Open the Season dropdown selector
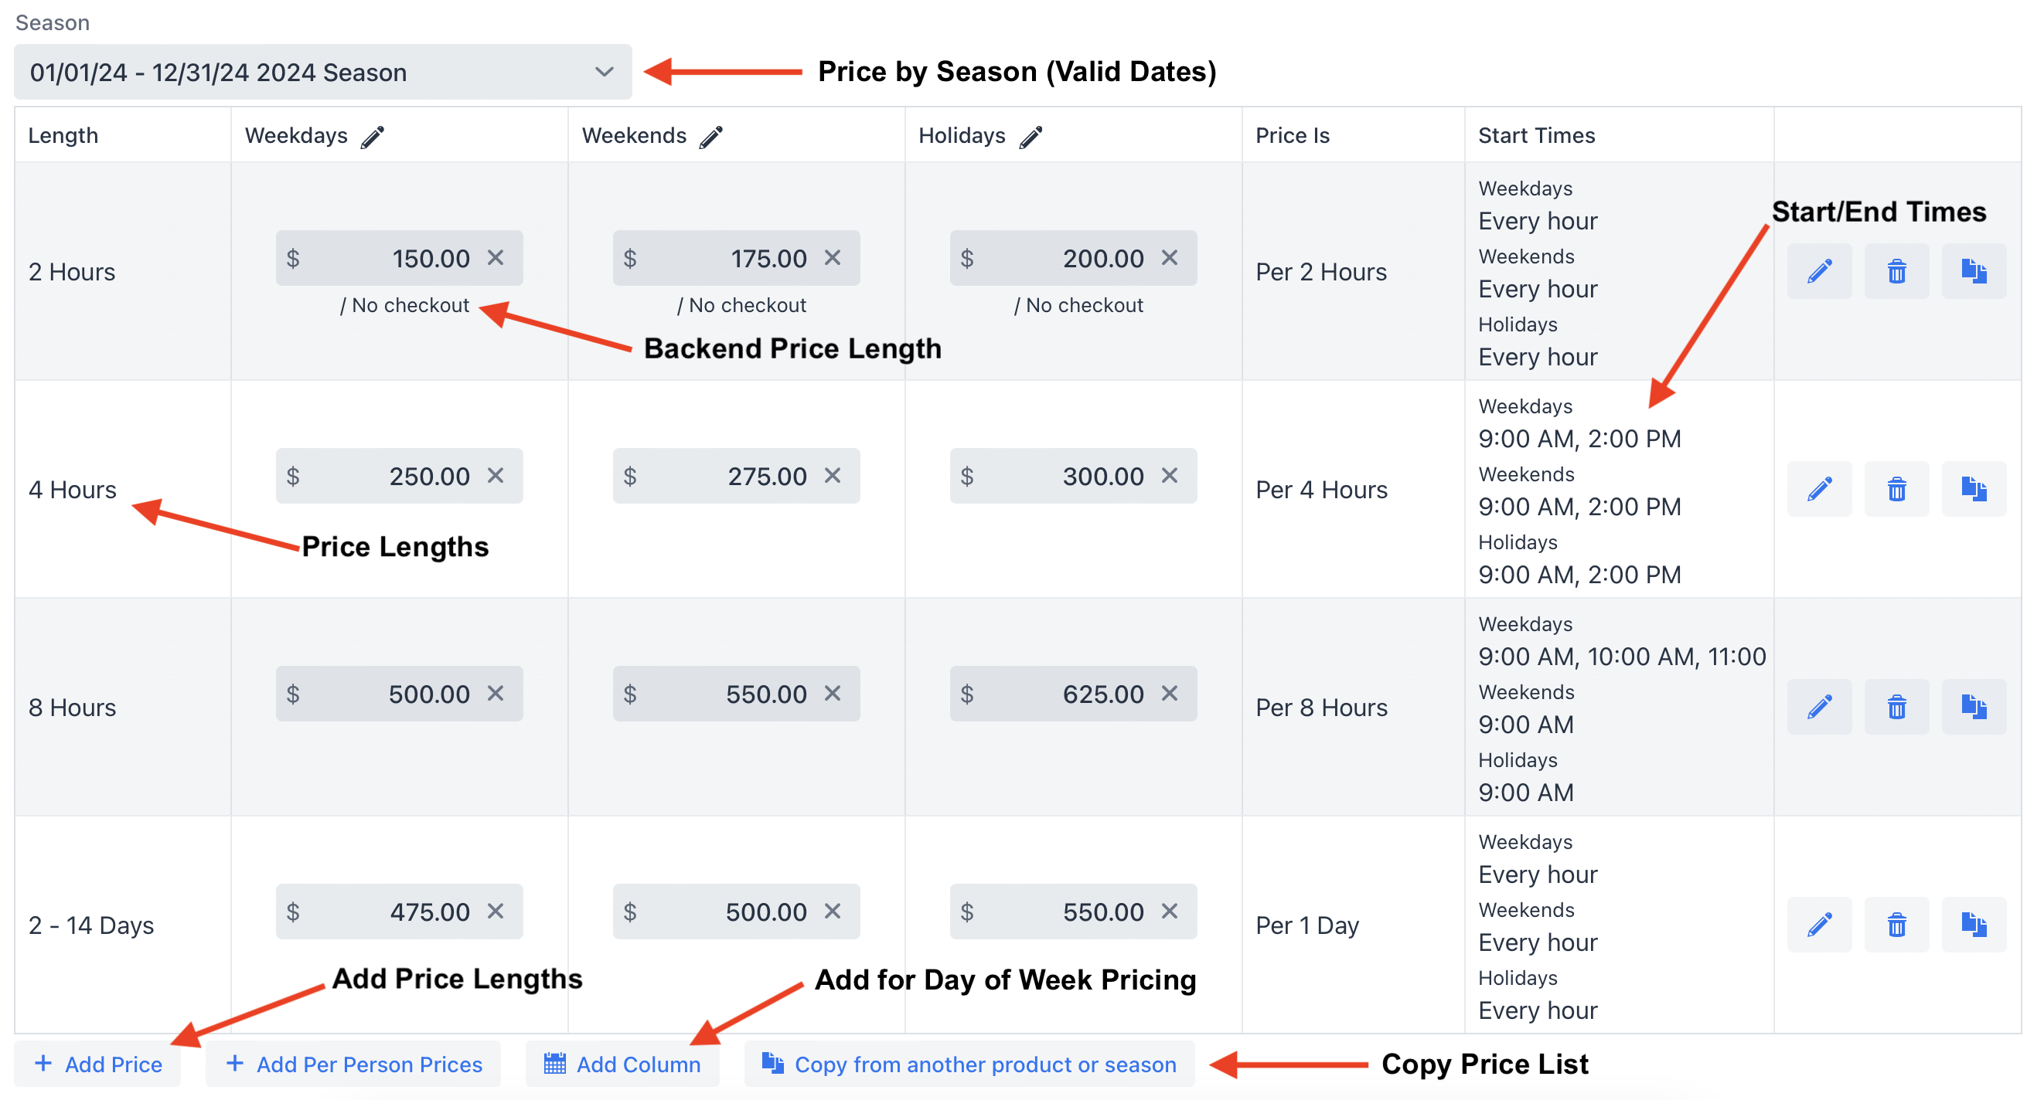 (322, 72)
